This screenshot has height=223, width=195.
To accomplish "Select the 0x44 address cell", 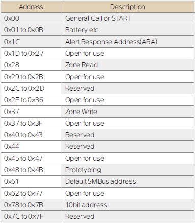I will click(31, 146).
